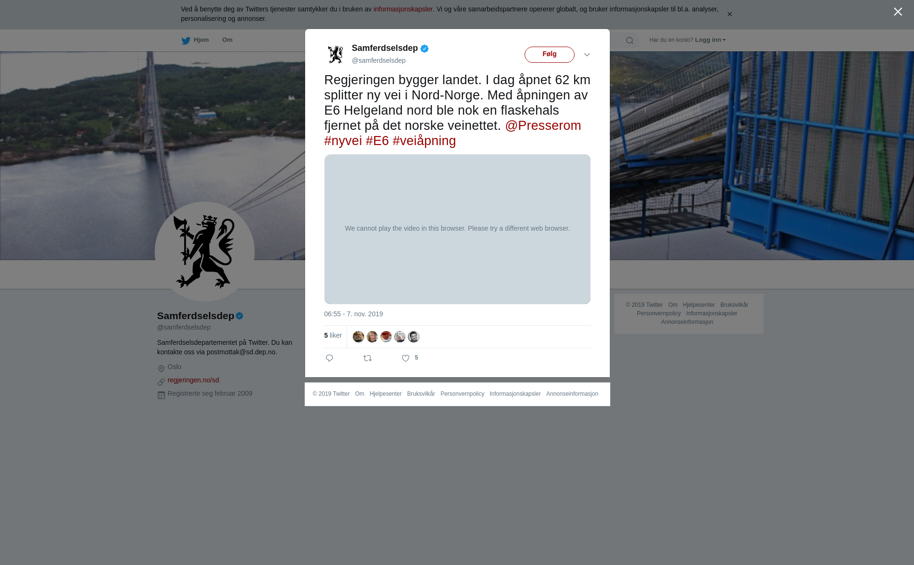This screenshot has height=565, width=914.
Task: Open the Logg inn dropdown
Action: [x=710, y=40]
